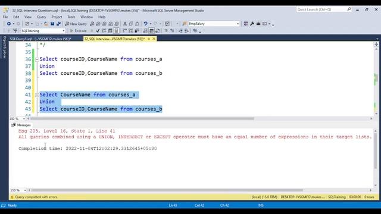Cancel executing query with stop icon
The width and height of the screenshot is (381, 214).
click(92, 30)
